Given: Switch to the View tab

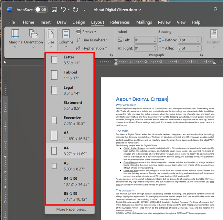Looking at the screenshot, I should coord(181,22).
